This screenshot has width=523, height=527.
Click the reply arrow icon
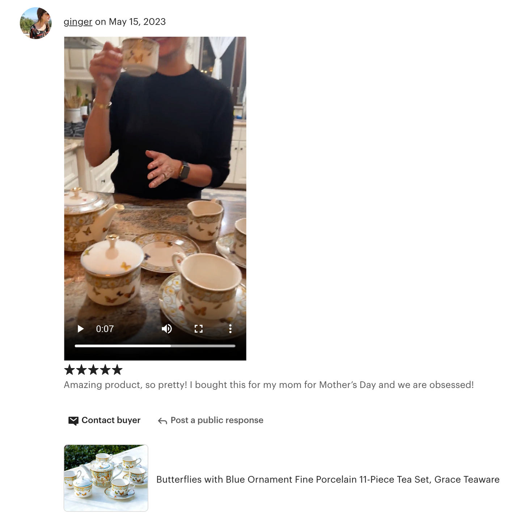pos(162,421)
